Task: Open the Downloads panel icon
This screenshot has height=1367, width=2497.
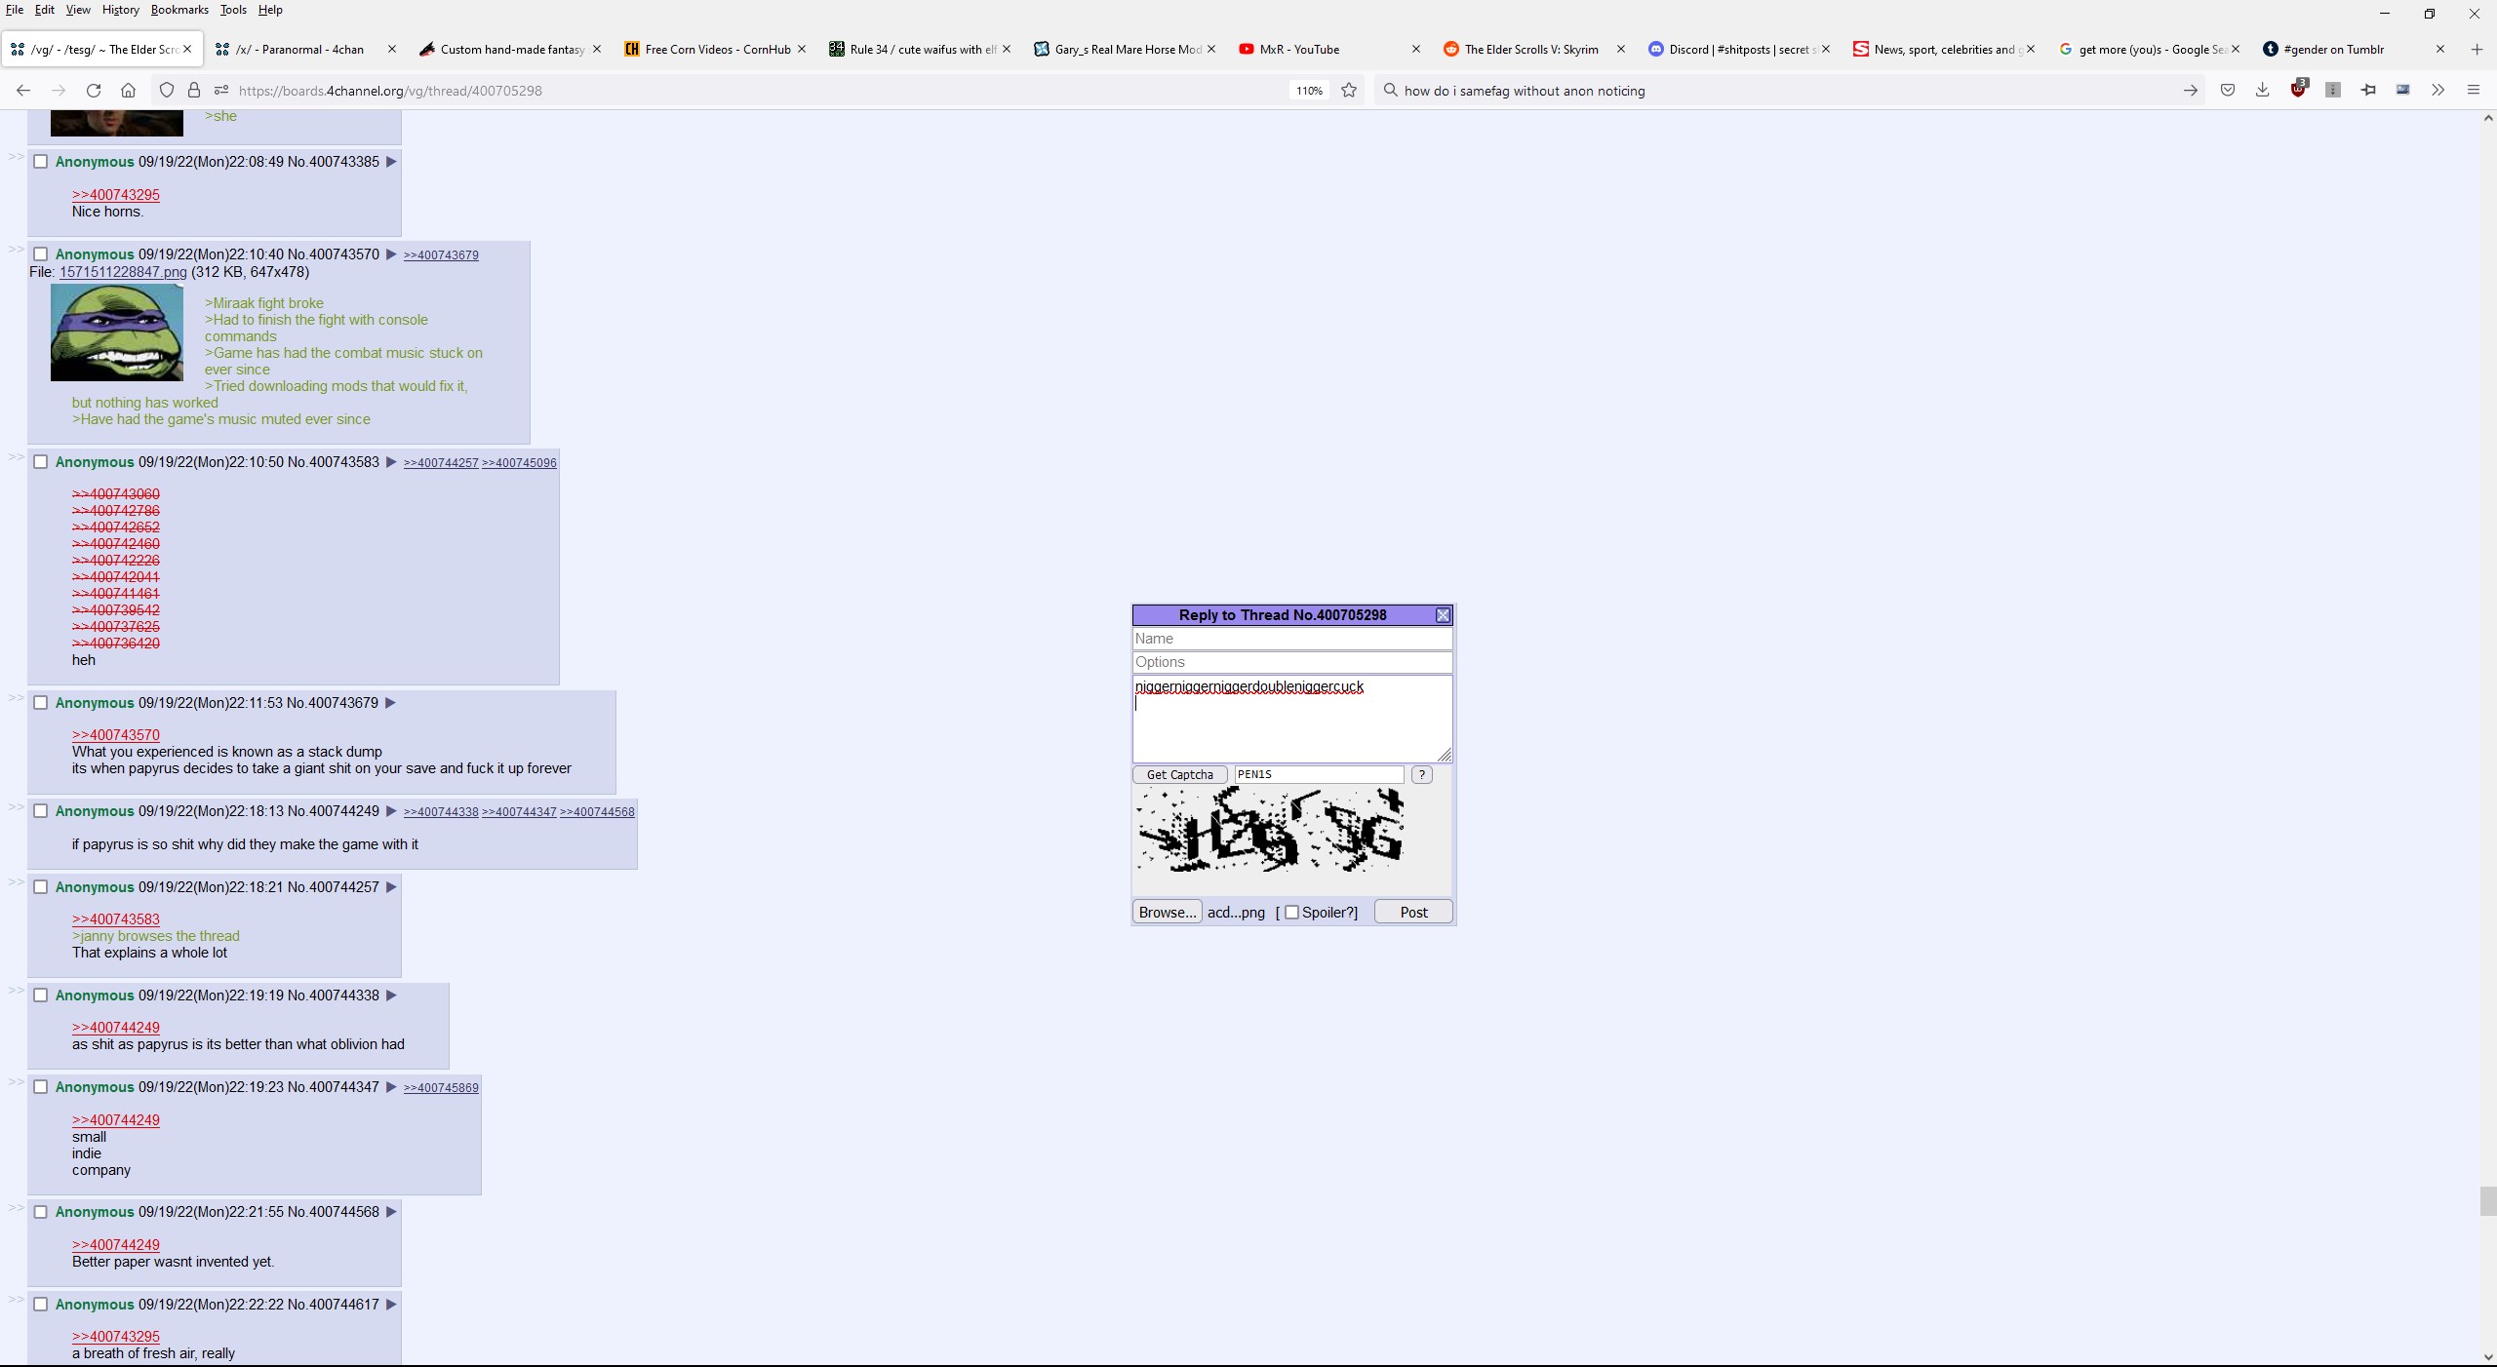Action: tap(2262, 90)
